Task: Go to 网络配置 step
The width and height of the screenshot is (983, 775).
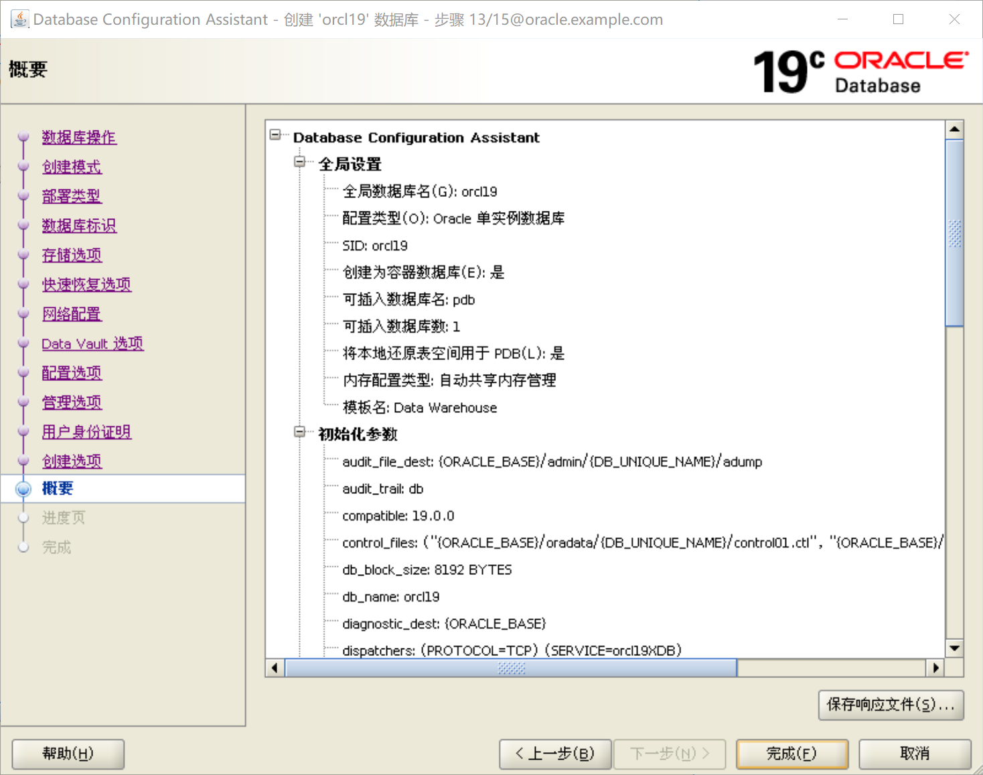Action: (x=72, y=314)
